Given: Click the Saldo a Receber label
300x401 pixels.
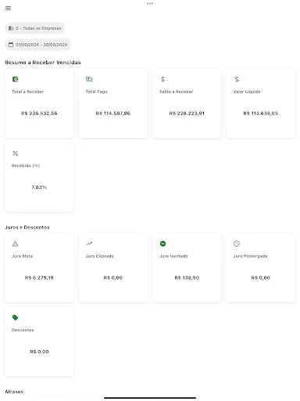Looking at the screenshot, I should [x=176, y=92].
